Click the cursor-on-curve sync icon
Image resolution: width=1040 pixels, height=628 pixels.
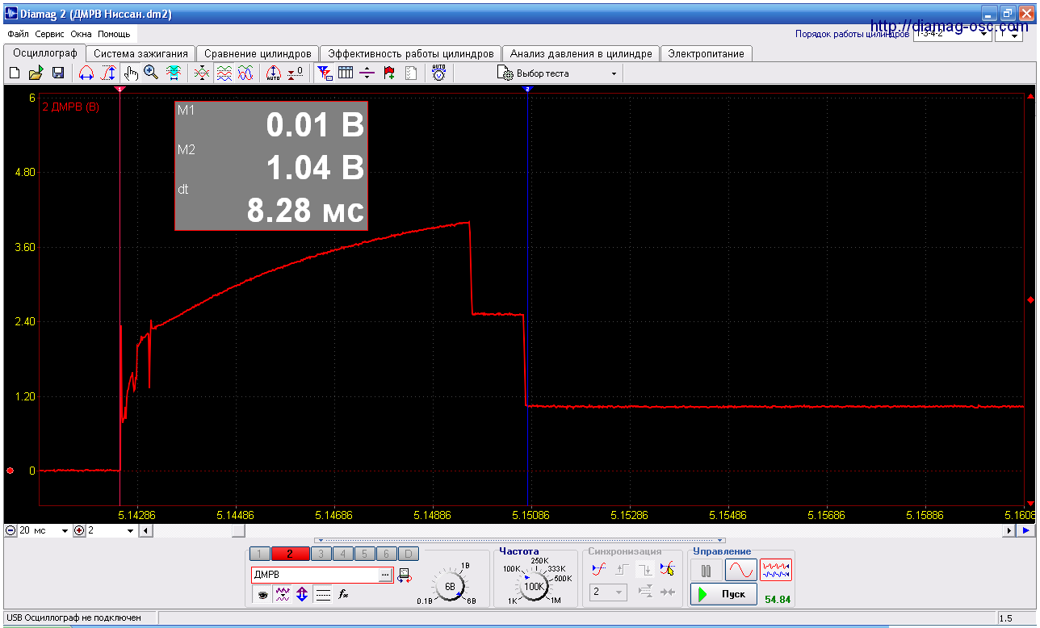[x=666, y=569]
